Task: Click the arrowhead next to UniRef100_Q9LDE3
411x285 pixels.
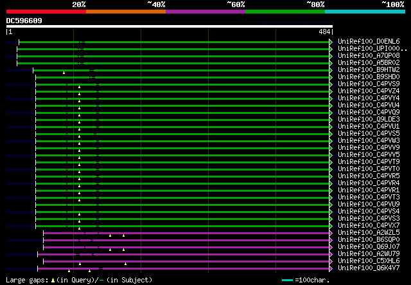Action: pos(331,120)
